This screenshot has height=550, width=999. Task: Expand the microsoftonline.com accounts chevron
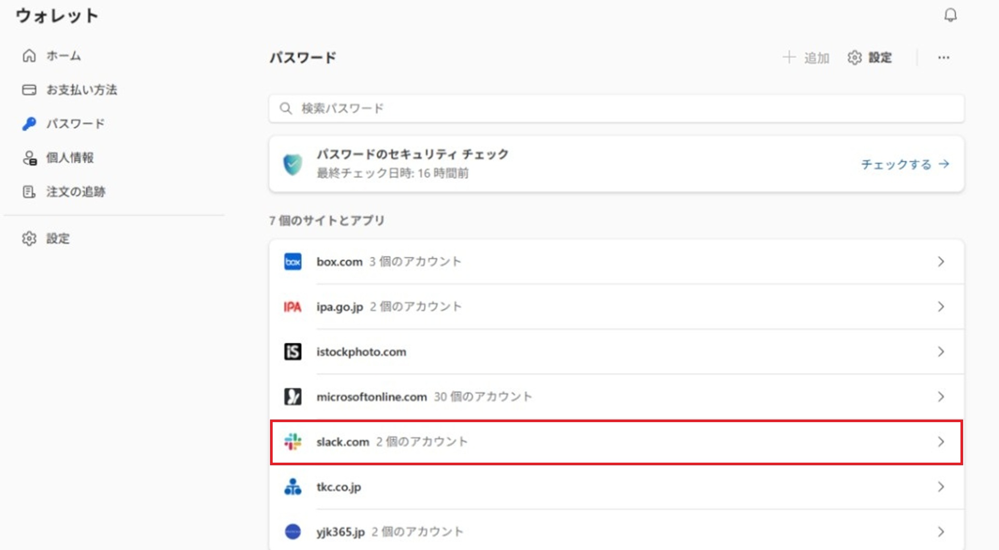click(941, 397)
